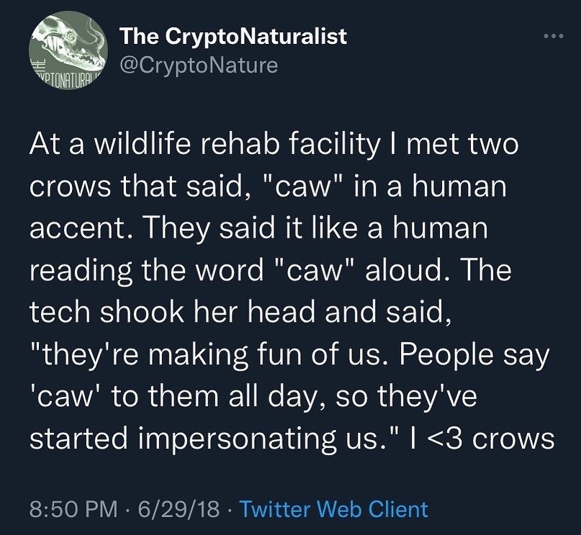Click The CryptoNaturalist profile avatar
Viewport: 581px width, 535px height.
click(68, 50)
